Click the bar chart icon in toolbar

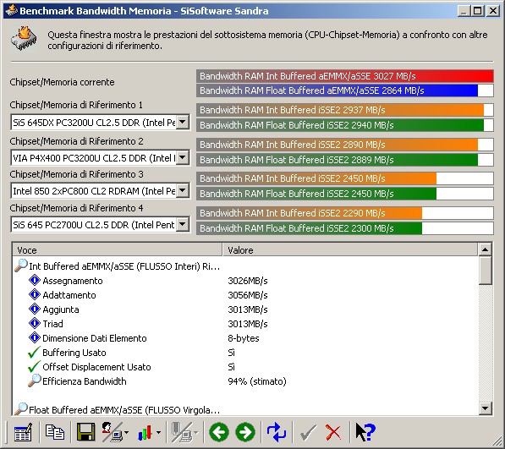click(145, 433)
